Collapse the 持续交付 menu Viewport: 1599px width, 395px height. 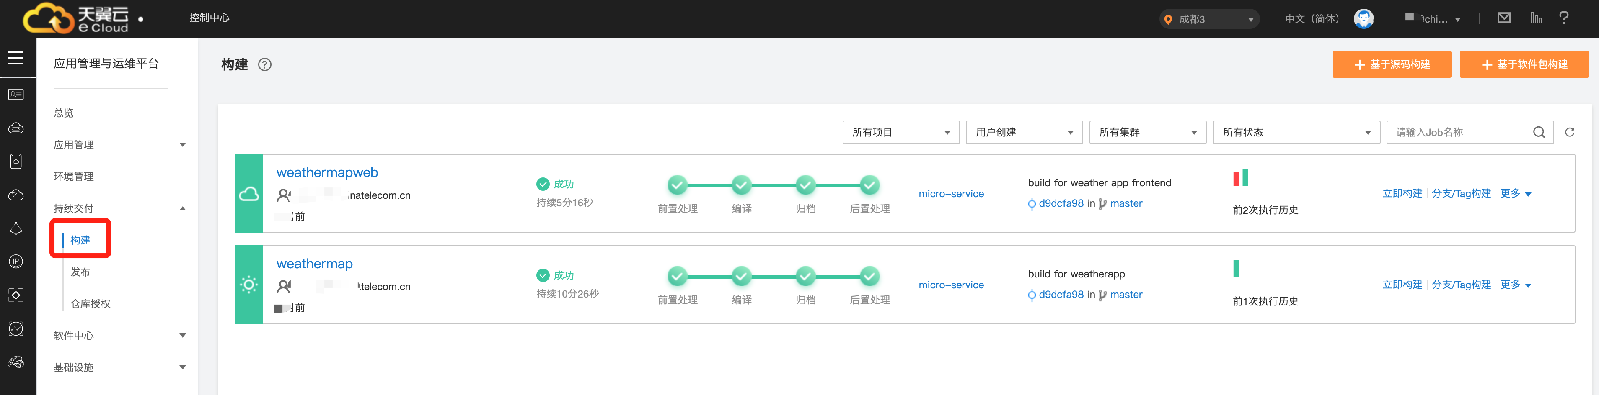pos(119,208)
